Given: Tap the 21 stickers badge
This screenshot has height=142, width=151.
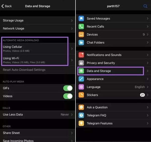Looking at the screenshot, I should 142,95.
